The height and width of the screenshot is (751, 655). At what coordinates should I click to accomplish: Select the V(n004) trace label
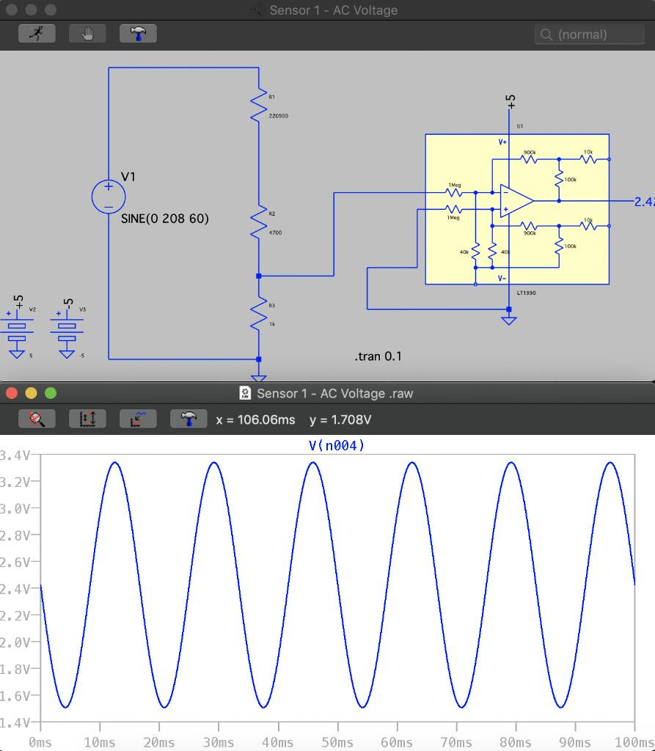(337, 446)
